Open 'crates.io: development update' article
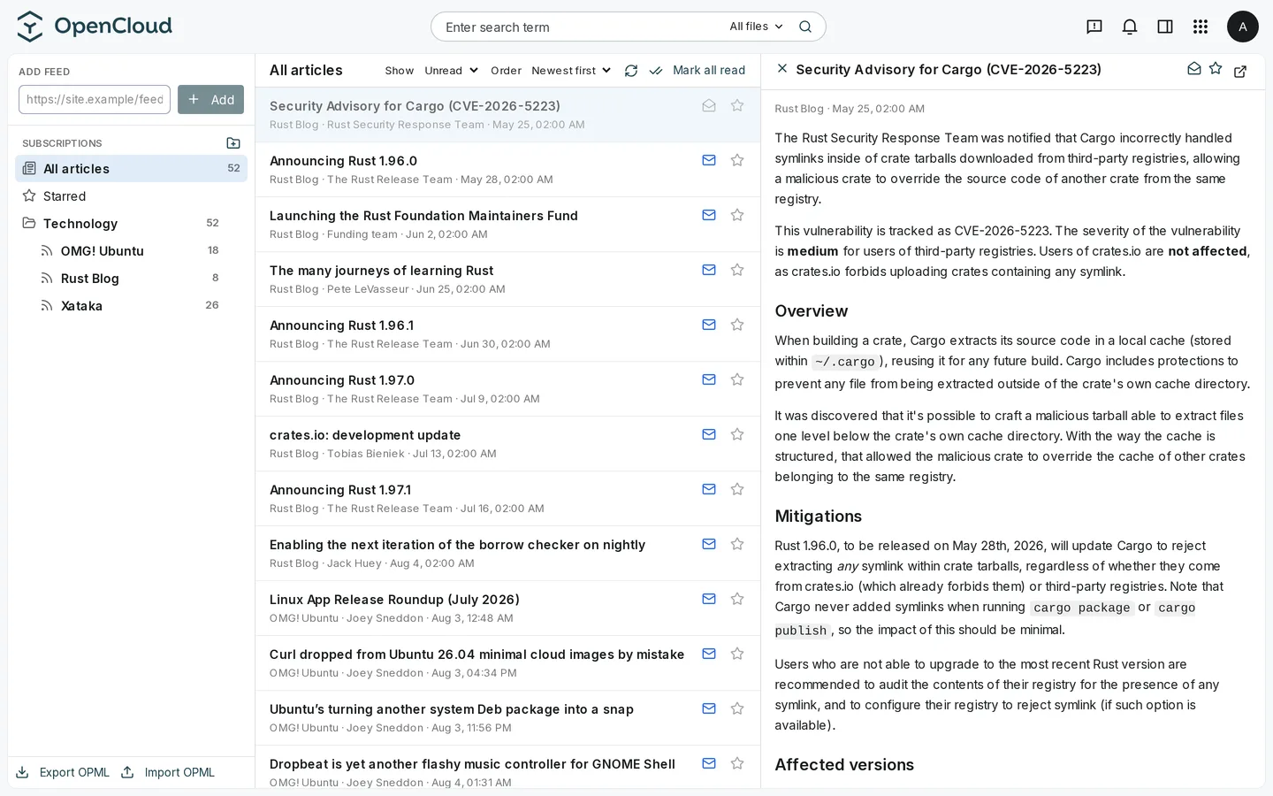Image resolution: width=1273 pixels, height=796 pixels. tap(507, 444)
